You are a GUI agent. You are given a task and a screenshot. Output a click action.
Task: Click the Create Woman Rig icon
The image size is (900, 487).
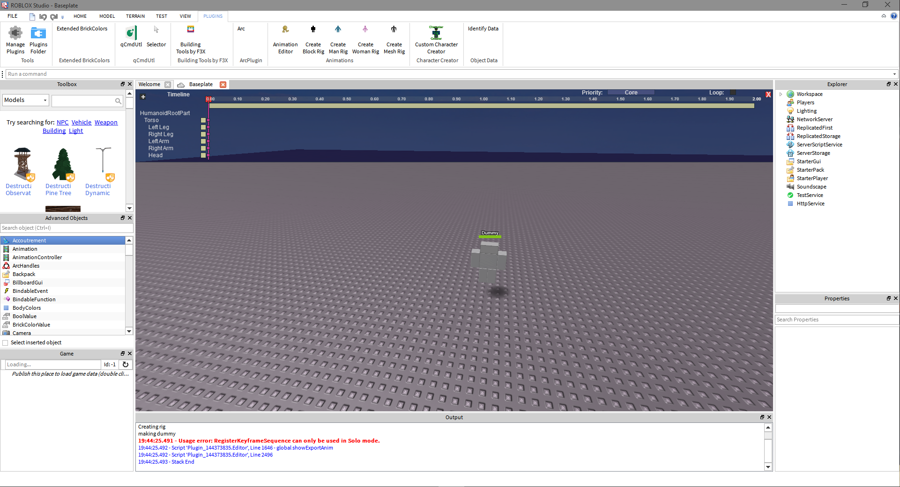[x=365, y=29]
